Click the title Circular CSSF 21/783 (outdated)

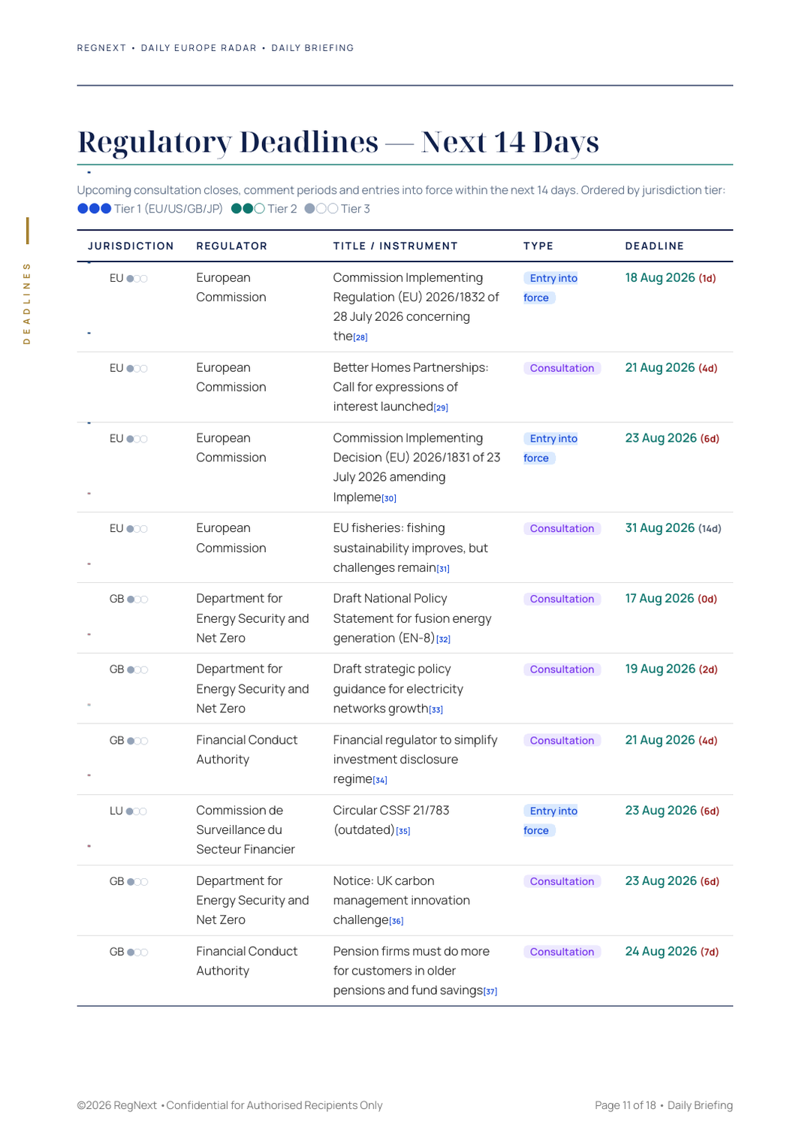pyautogui.click(x=391, y=820)
